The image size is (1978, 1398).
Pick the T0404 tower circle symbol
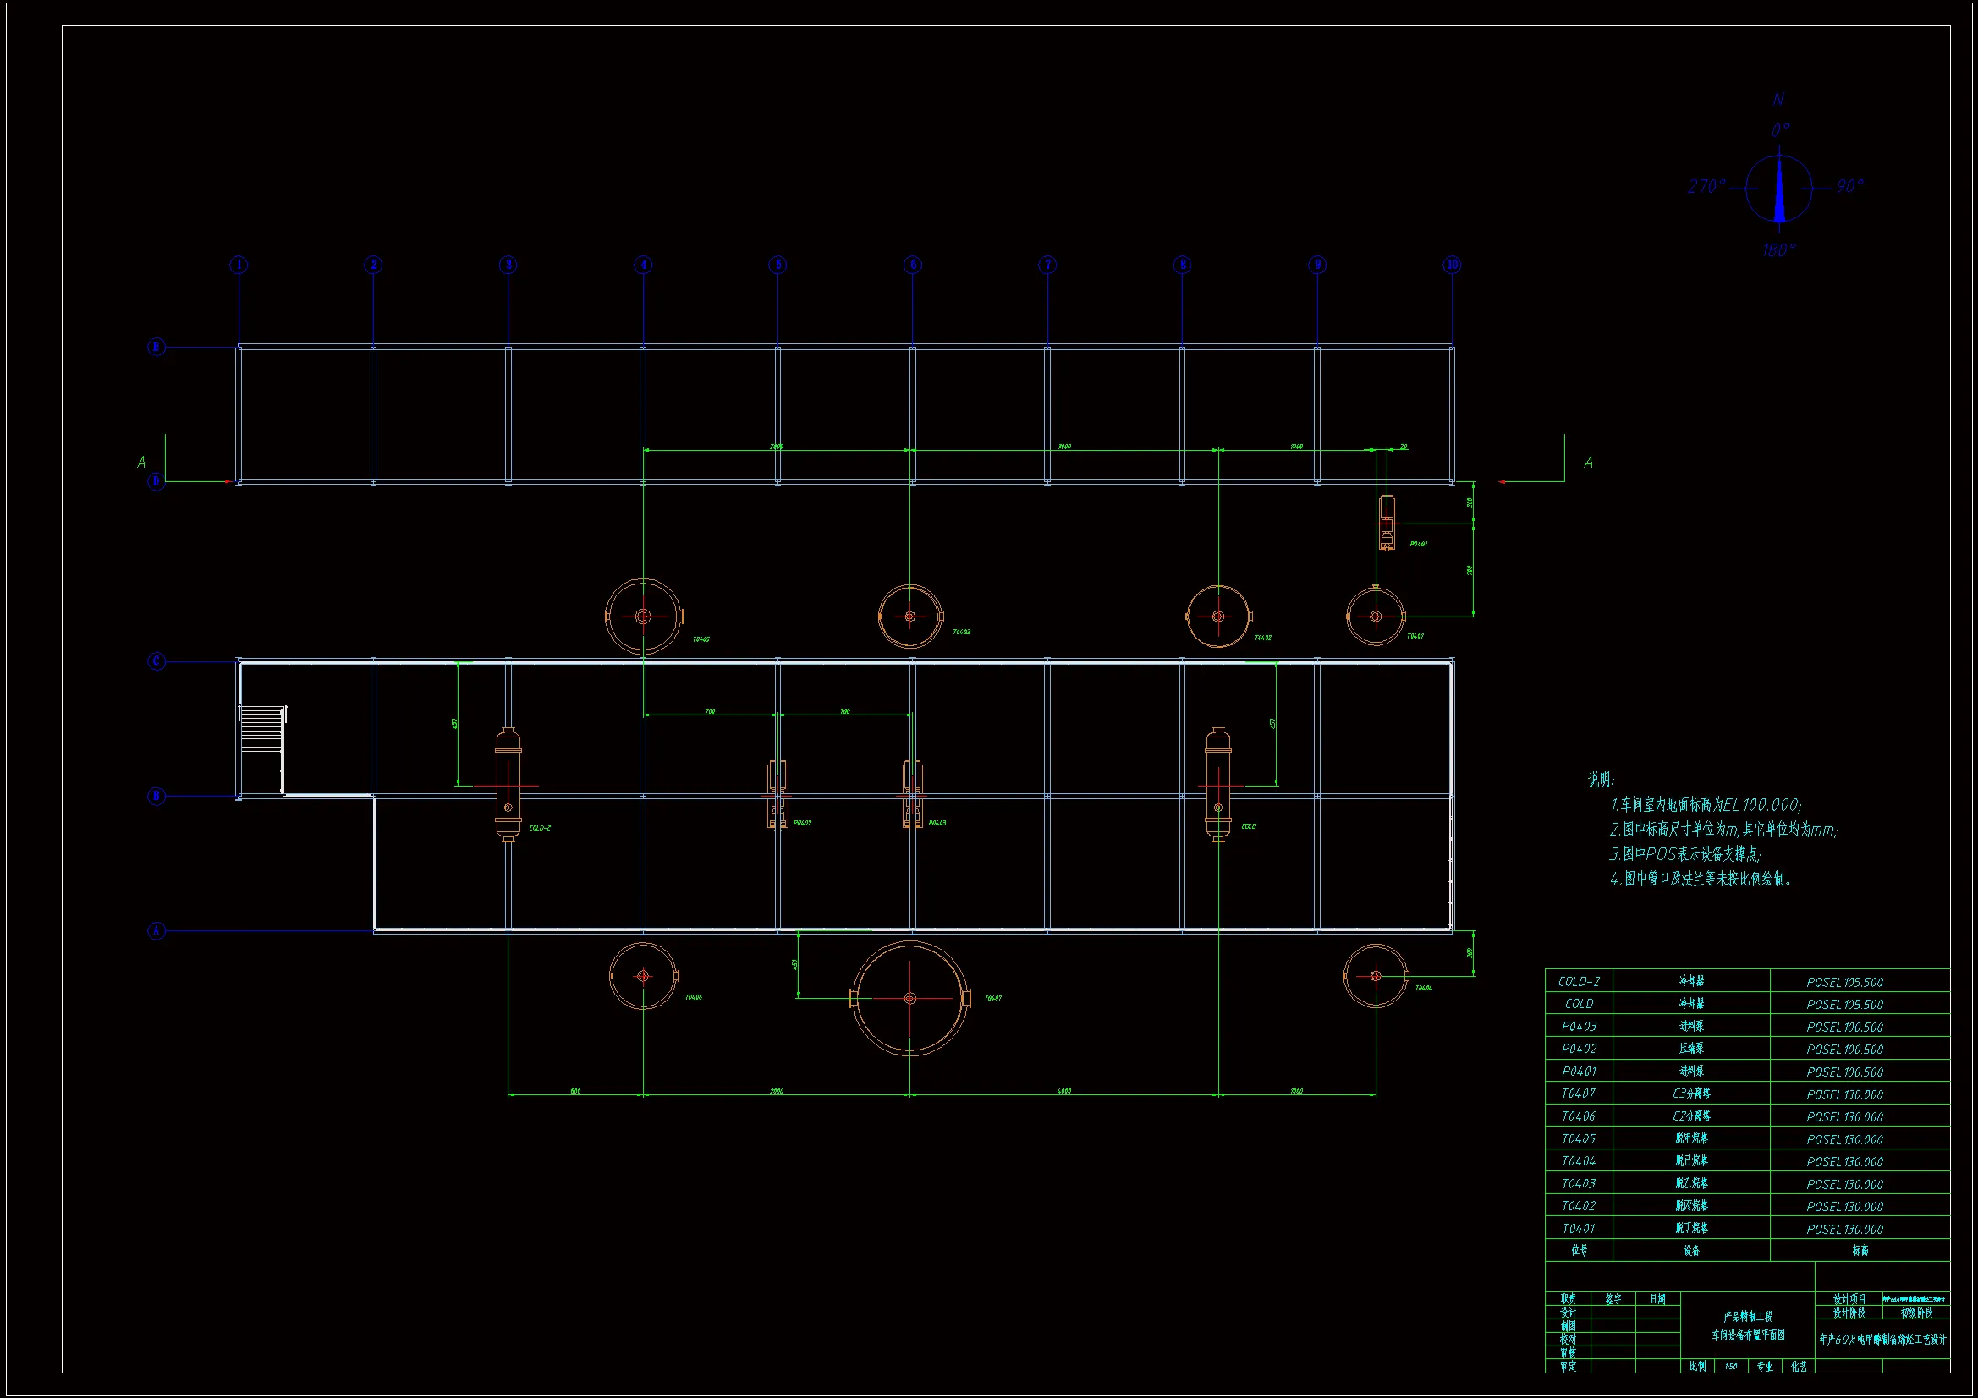point(1375,976)
